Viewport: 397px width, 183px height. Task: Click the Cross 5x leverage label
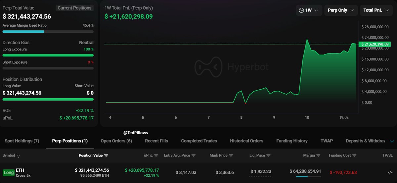(x=23, y=175)
